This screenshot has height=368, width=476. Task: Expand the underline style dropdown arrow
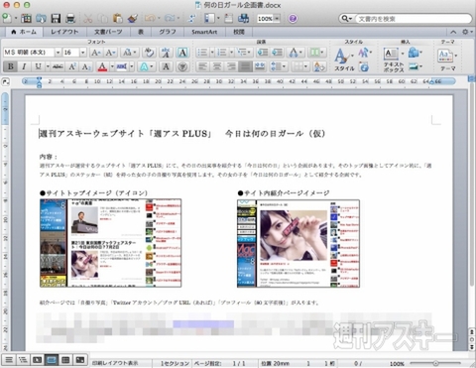tap(48, 66)
